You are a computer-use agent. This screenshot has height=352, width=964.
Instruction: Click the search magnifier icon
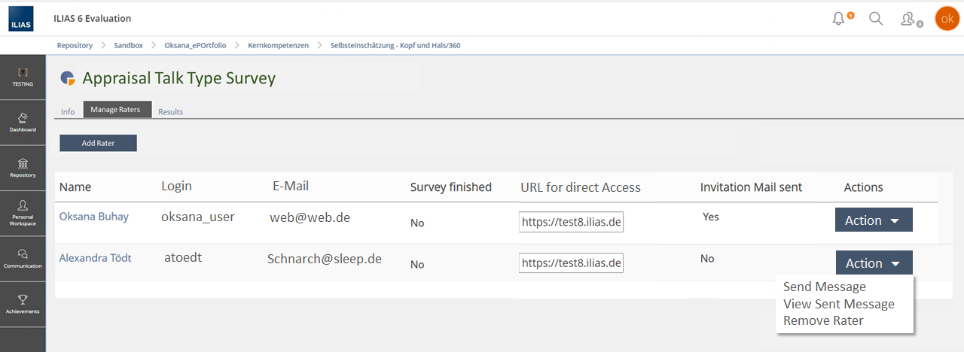(x=876, y=19)
